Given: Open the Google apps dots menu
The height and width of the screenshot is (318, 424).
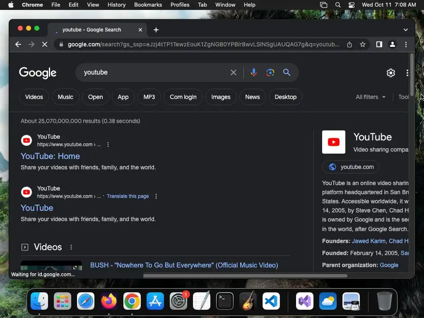Looking at the screenshot, I should click(x=407, y=73).
